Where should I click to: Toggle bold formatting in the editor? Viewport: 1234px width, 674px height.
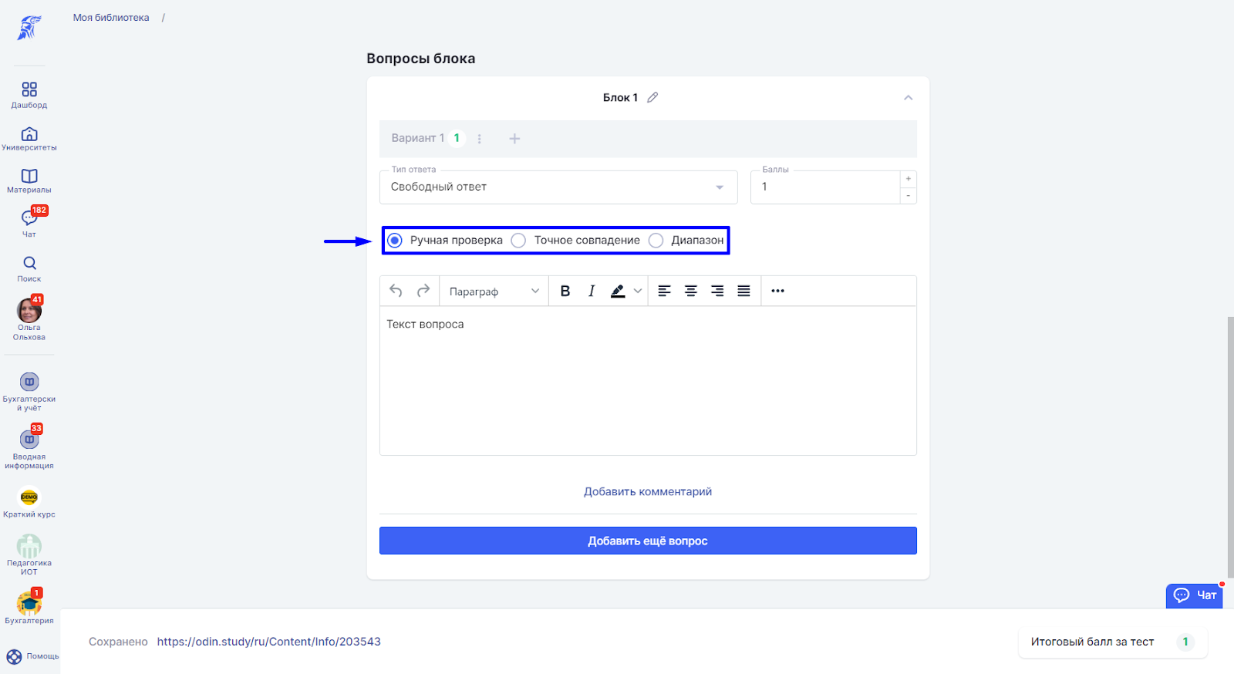pyautogui.click(x=565, y=291)
